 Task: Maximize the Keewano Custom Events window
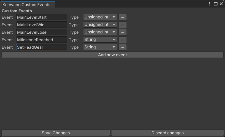point(215,4)
